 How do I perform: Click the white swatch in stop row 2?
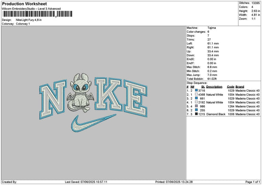pos(196,94)
